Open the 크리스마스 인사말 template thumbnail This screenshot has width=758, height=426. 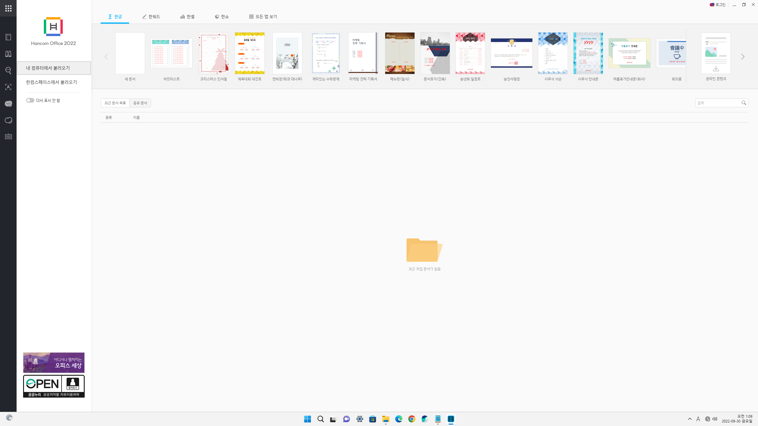(213, 53)
